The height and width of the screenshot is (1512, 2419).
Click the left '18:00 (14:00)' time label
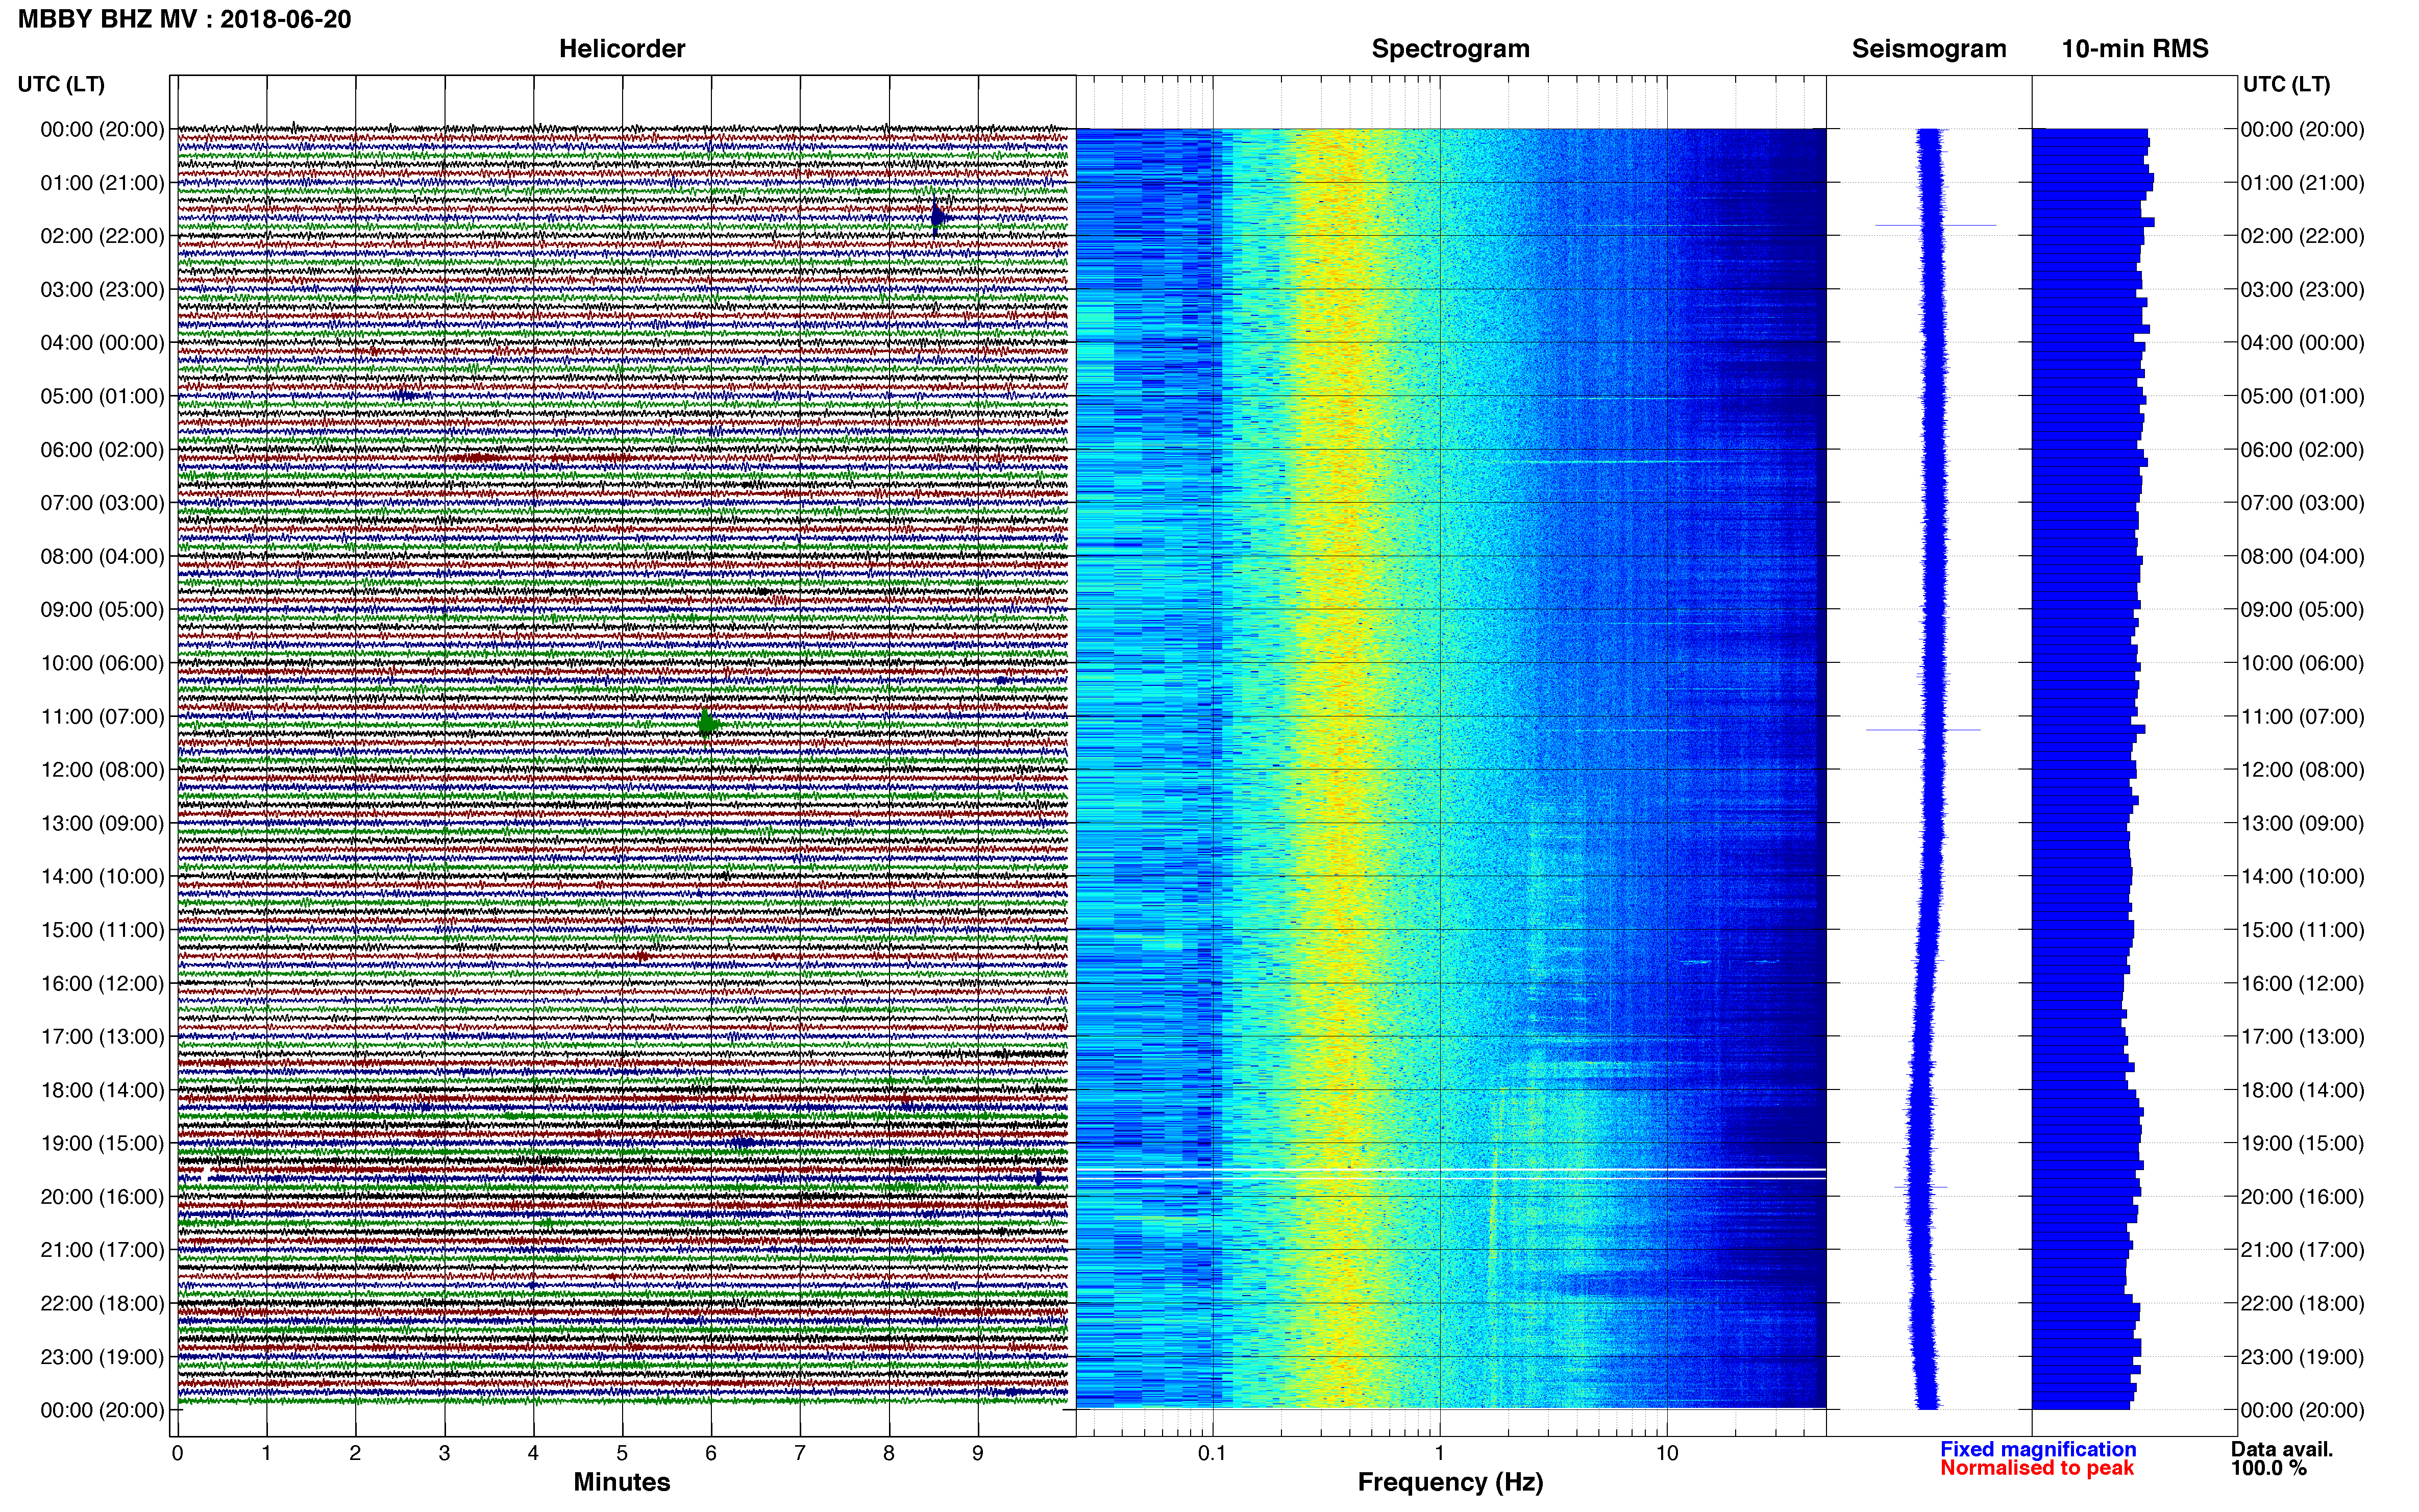click(x=102, y=1090)
